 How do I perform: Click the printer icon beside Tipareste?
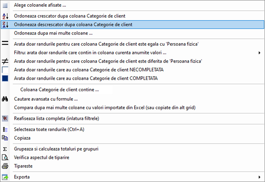5,166
